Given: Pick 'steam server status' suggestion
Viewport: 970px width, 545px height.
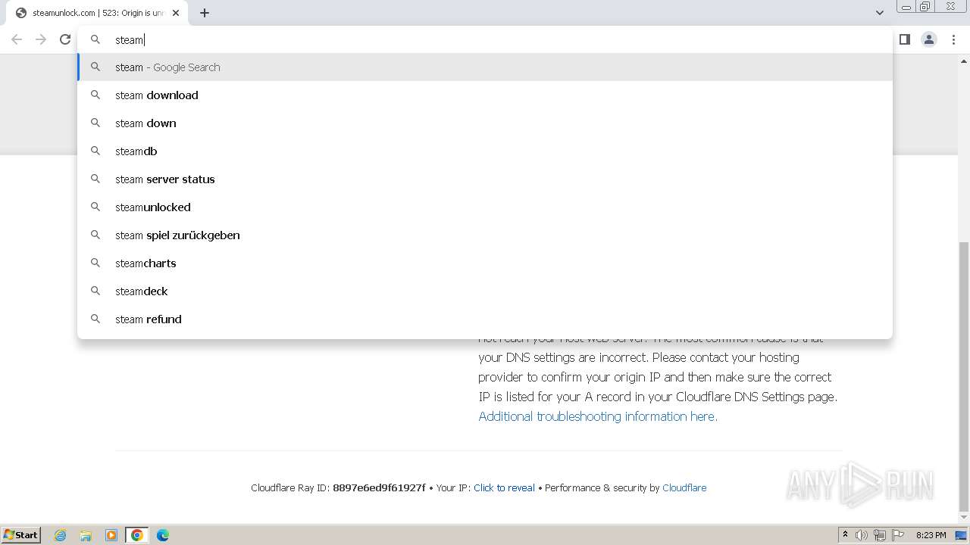Looking at the screenshot, I should [485, 179].
